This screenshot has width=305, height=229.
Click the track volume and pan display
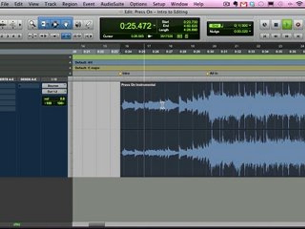pos(54,101)
